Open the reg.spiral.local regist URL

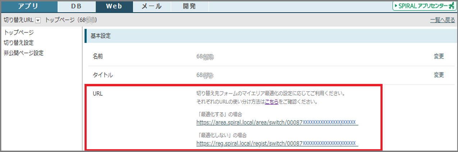click(277, 143)
